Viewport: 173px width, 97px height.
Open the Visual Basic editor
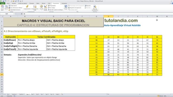tap(2, 8)
